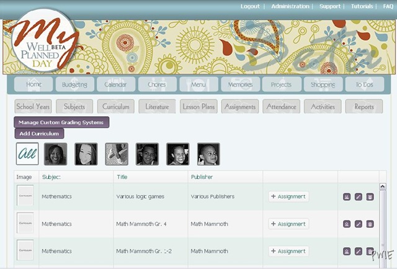Open the Budgeting tab
The image size is (397, 269).
click(x=75, y=84)
